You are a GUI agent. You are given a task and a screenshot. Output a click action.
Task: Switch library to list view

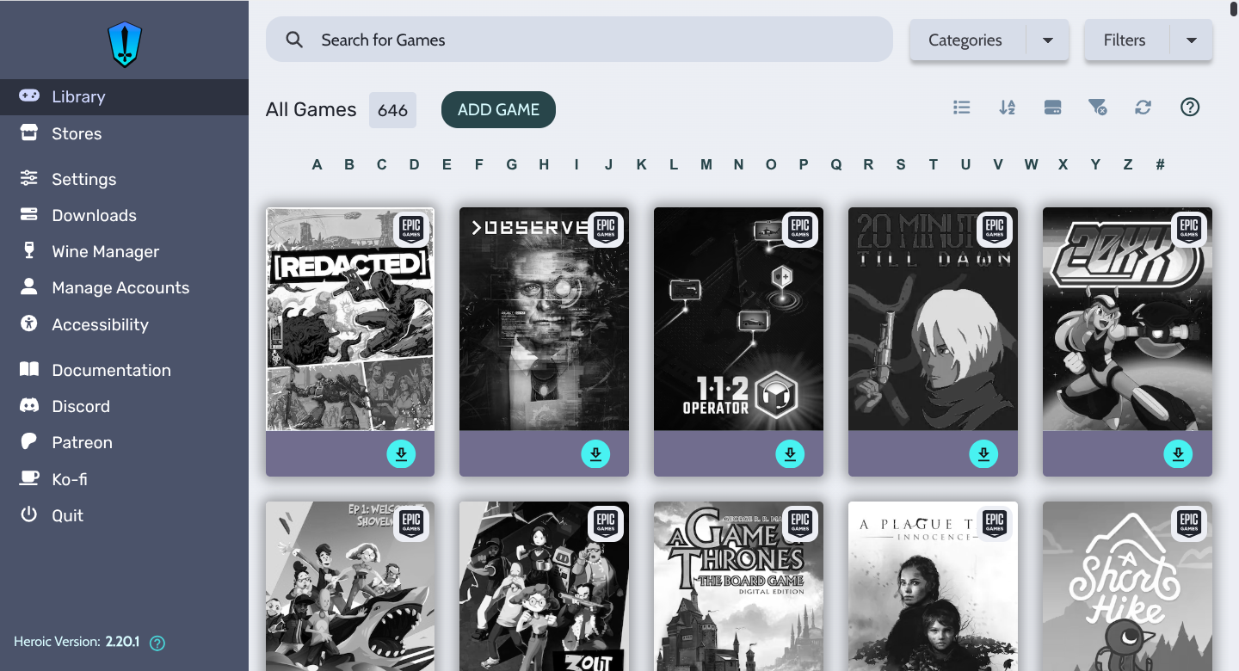tap(962, 108)
